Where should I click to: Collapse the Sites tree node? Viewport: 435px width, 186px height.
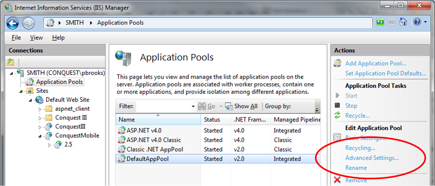coord(21,91)
